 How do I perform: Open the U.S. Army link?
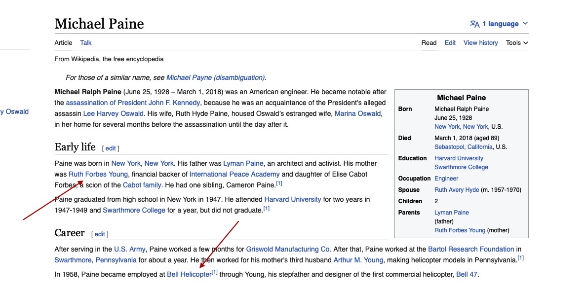(x=130, y=250)
